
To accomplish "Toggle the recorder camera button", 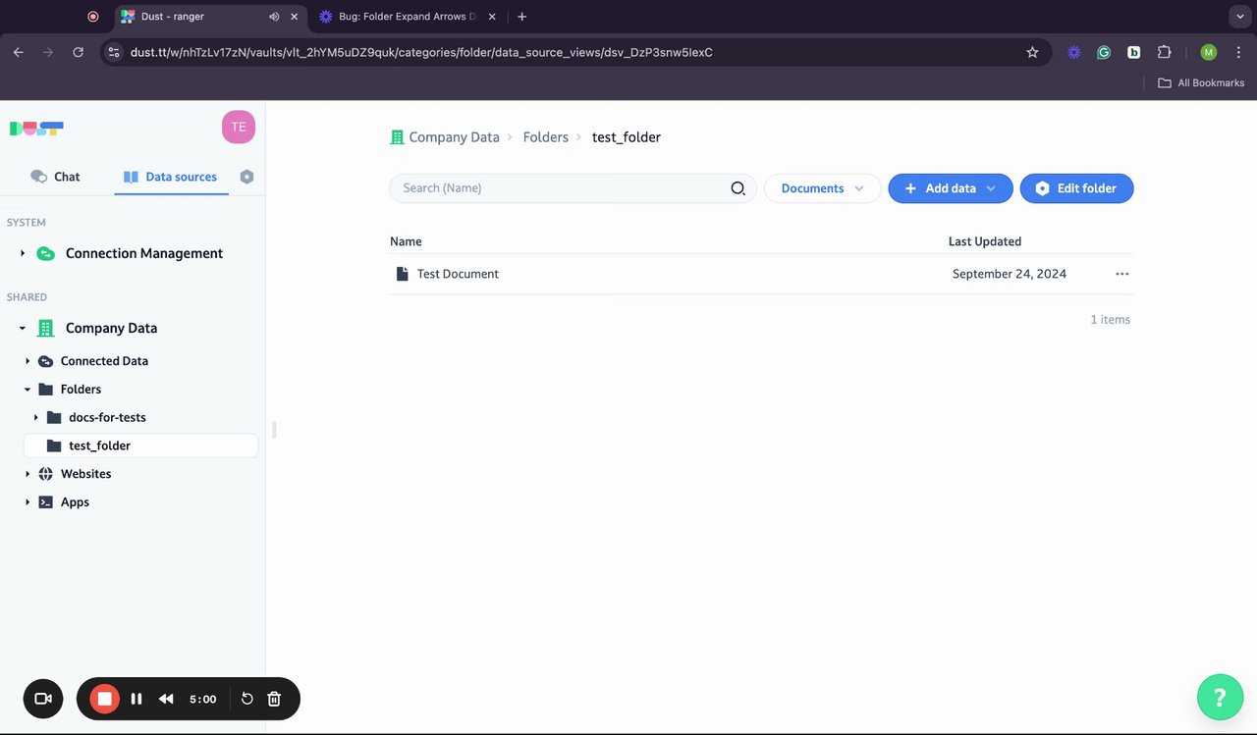I will (43, 699).
